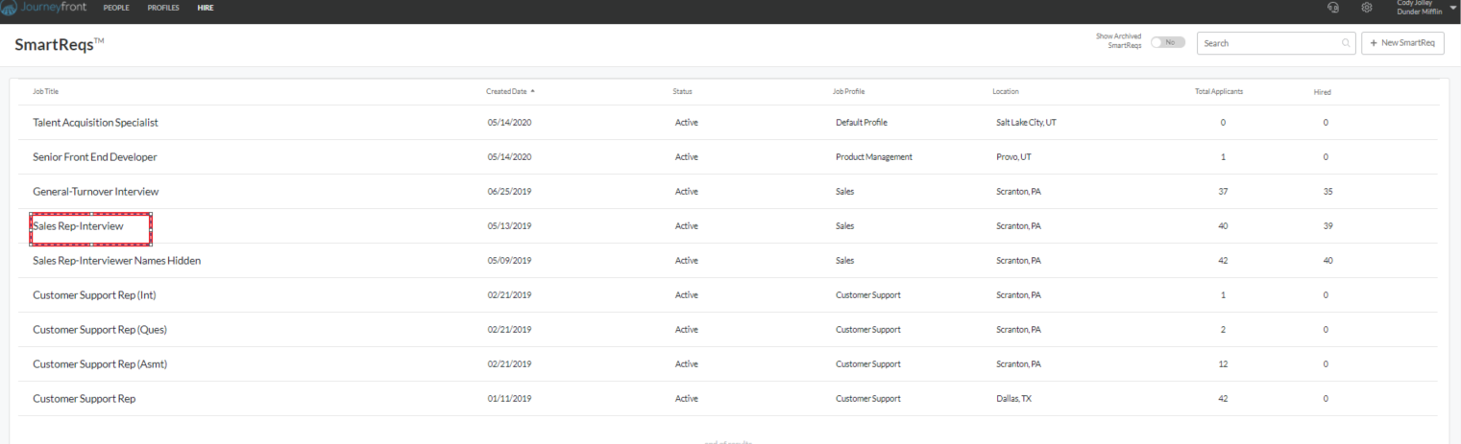Click the 05/09/2019 created date
1461x444 pixels.
509,261
